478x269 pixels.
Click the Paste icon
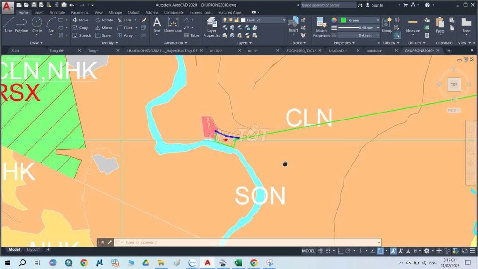coord(440,25)
